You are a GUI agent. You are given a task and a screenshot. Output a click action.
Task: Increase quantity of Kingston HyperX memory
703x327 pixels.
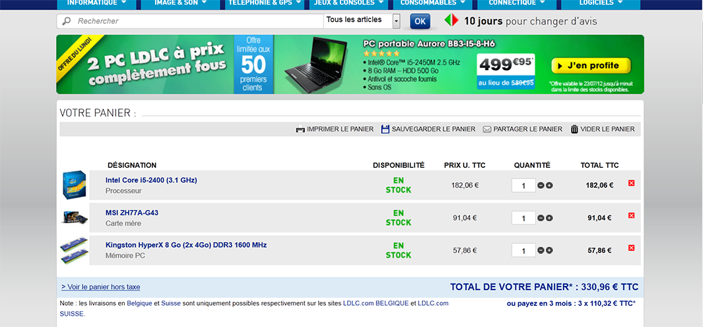[x=549, y=250]
